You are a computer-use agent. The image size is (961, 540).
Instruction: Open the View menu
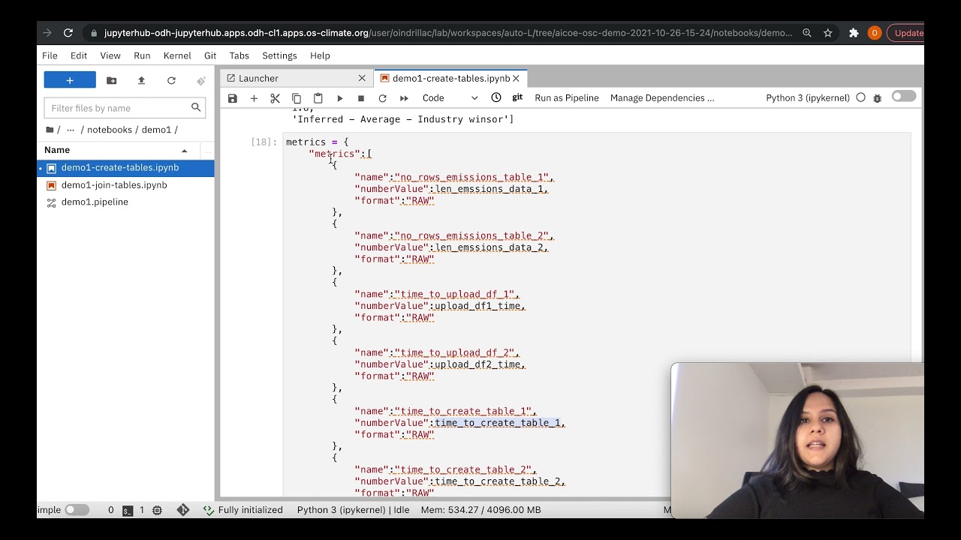click(110, 55)
